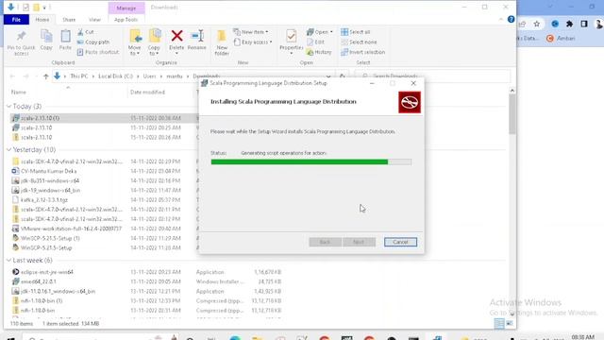The image size is (604, 340).
Task: Open the App Tools tab
Action: click(x=126, y=20)
